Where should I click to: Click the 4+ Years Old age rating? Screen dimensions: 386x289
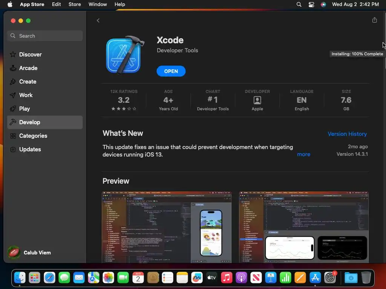pyautogui.click(x=168, y=100)
